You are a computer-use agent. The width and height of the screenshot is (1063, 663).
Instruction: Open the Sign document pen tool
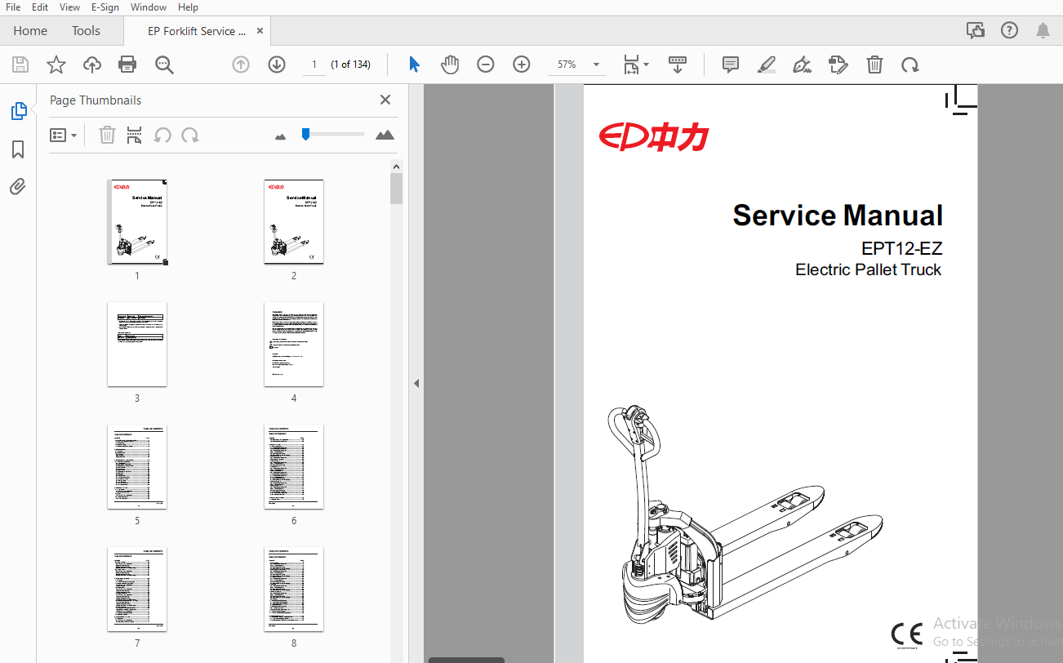(x=803, y=65)
